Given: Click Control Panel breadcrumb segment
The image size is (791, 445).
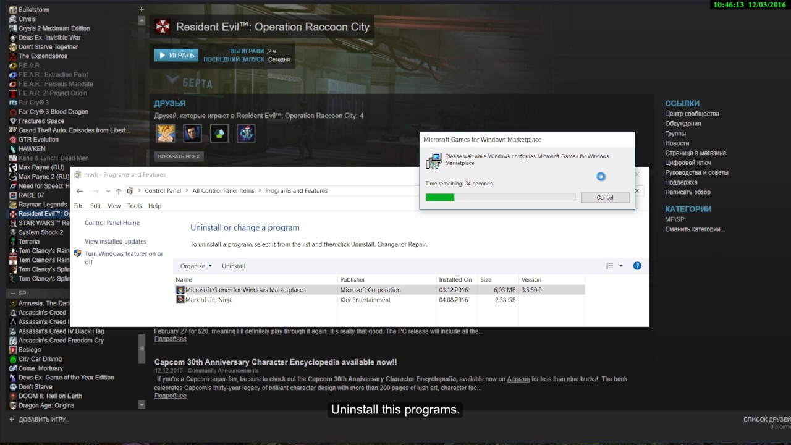Looking at the screenshot, I should [x=163, y=191].
